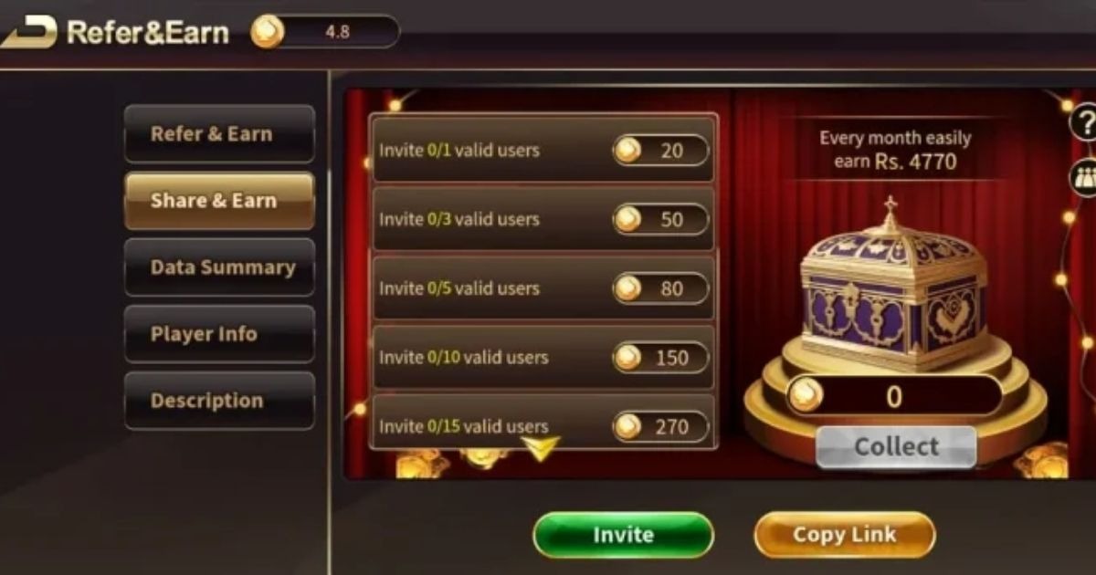Tap the coin icon for 20 reward
Screen dimensions: 1096x575
point(627,150)
